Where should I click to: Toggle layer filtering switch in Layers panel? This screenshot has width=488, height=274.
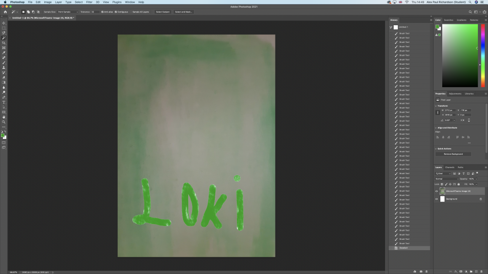pos(477,173)
